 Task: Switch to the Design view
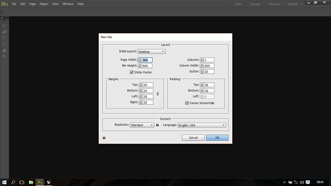coord(255,4)
